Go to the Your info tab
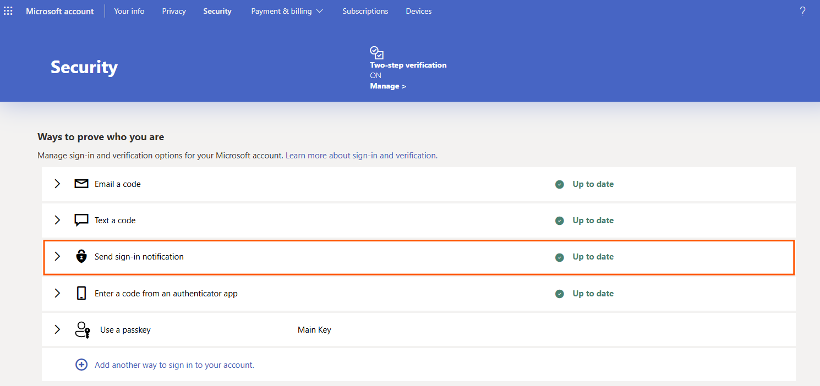The height and width of the screenshot is (386, 820). (x=129, y=11)
